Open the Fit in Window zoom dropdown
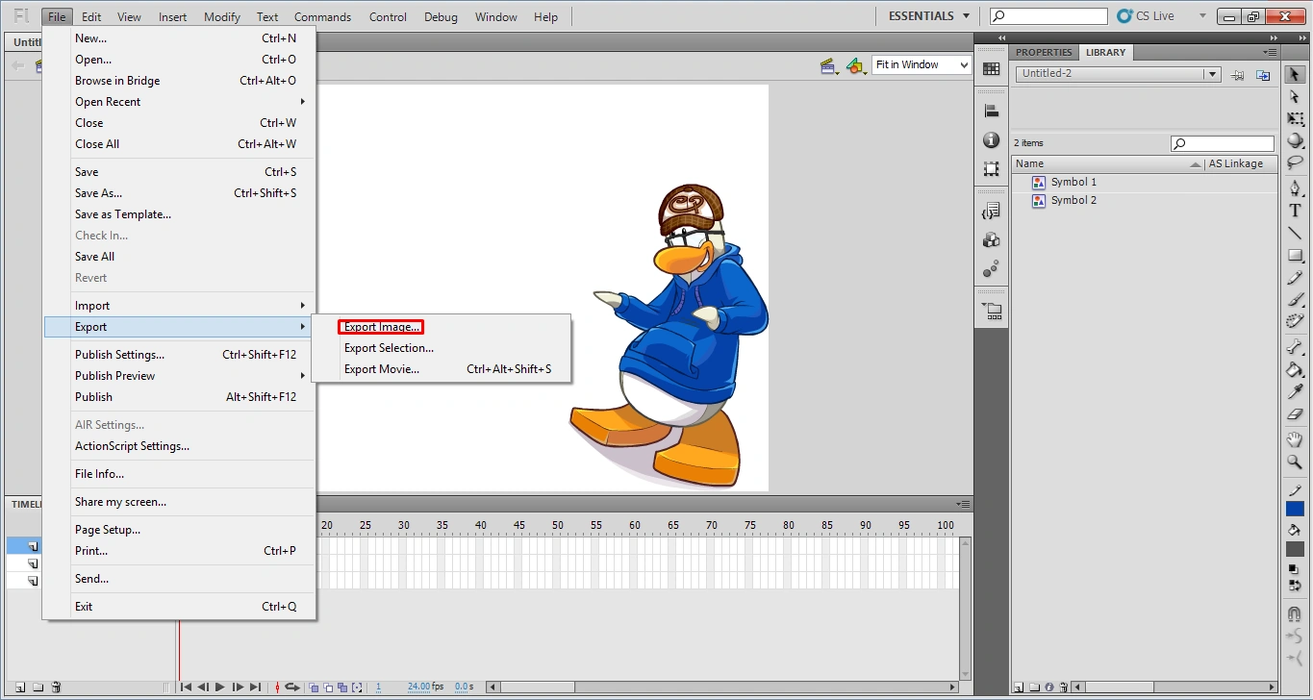 [x=922, y=64]
